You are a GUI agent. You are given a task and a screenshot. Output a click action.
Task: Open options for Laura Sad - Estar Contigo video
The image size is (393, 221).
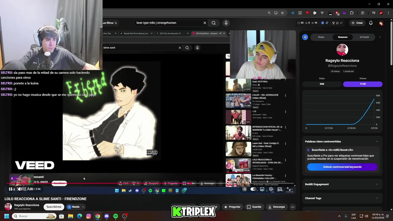click(x=285, y=144)
